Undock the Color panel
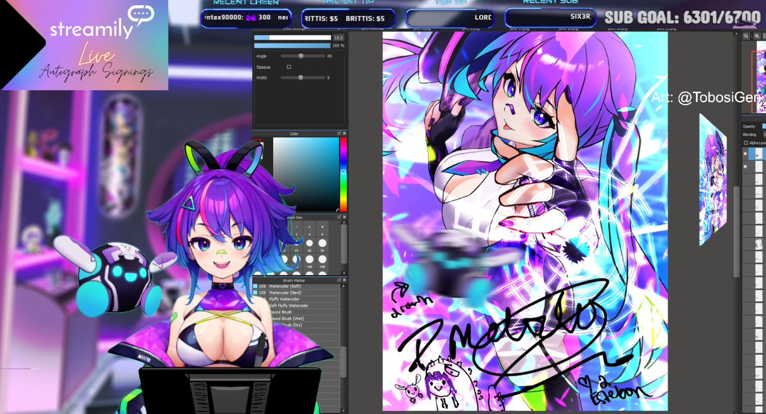Image resolution: width=766 pixels, height=414 pixels. click(x=338, y=134)
